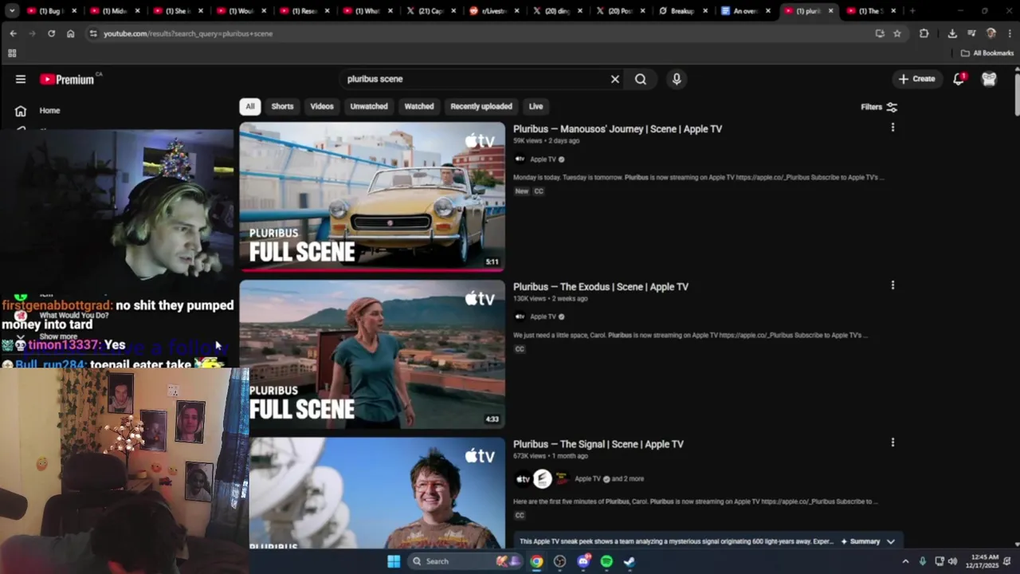Open Spotify from the taskbar

[x=606, y=561]
